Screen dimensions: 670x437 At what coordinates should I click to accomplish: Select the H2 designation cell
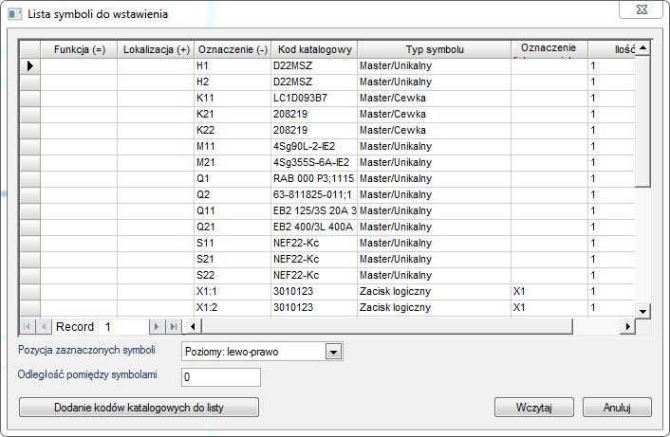coord(233,82)
